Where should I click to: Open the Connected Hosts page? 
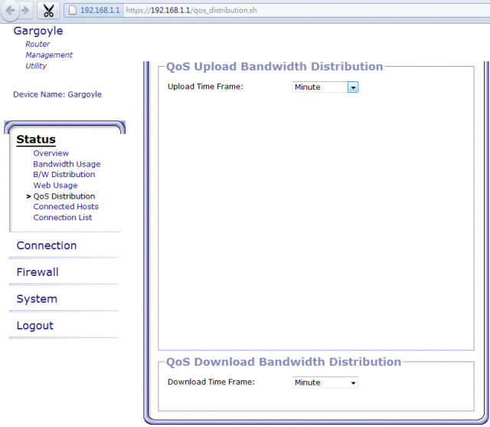(x=66, y=207)
